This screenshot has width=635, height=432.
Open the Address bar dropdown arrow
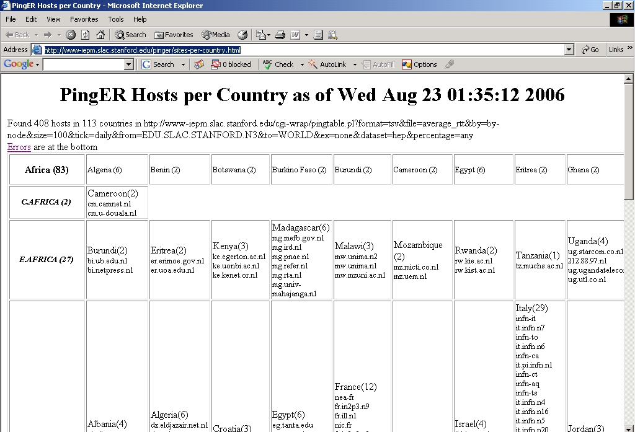coord(569,50)
